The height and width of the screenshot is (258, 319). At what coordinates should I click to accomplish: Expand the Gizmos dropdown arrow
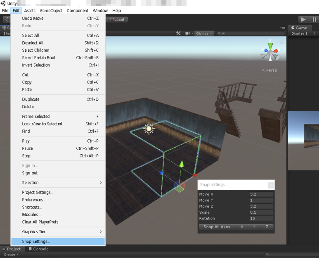tap(212, 33)
